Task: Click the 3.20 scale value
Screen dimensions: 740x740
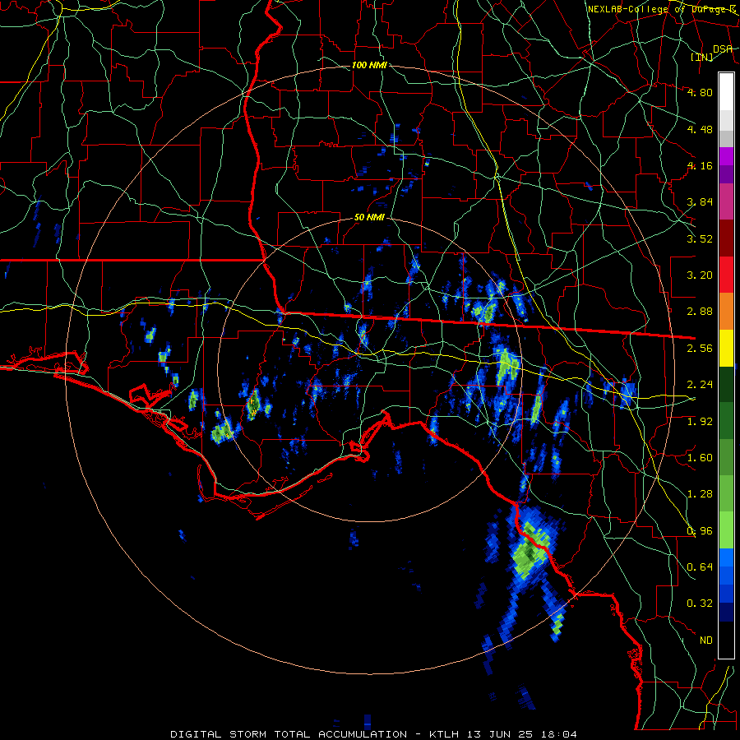Action: pos(700,275)
